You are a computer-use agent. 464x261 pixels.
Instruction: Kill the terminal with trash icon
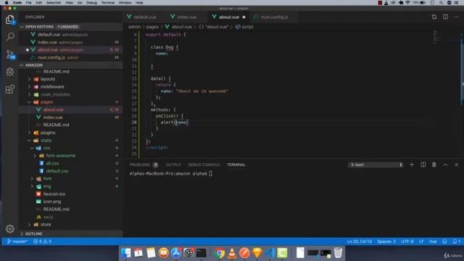pyautogui.click(x=434, y=165)
